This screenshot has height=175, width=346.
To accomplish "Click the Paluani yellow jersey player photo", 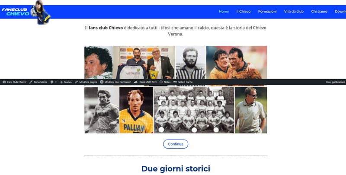I will 136,110.
